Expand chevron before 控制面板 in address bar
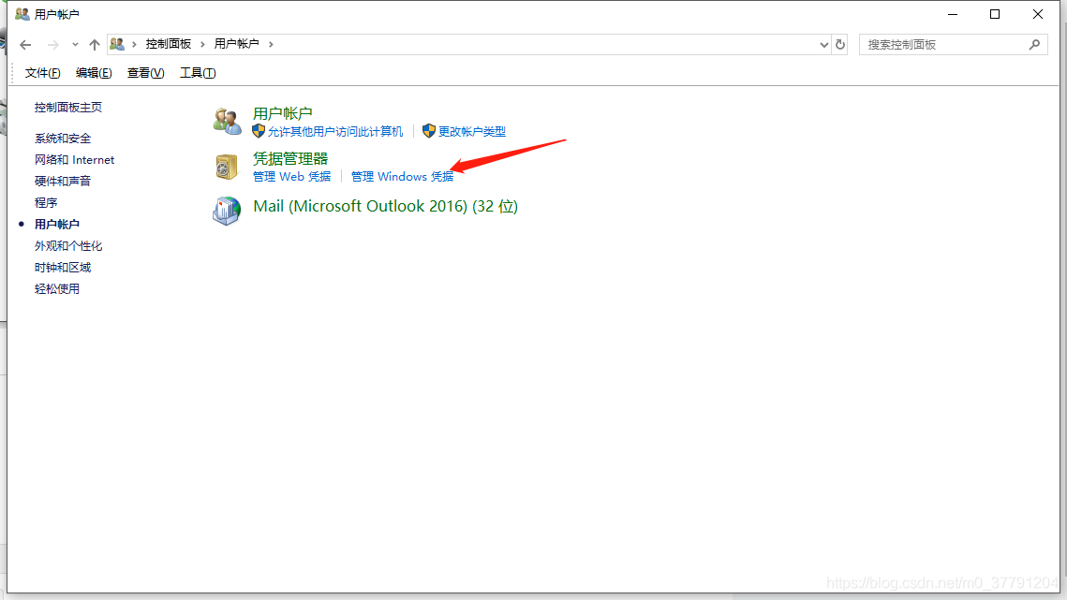Image resolution: width=1067 pixels, height=600 pixels. [134, 44]
